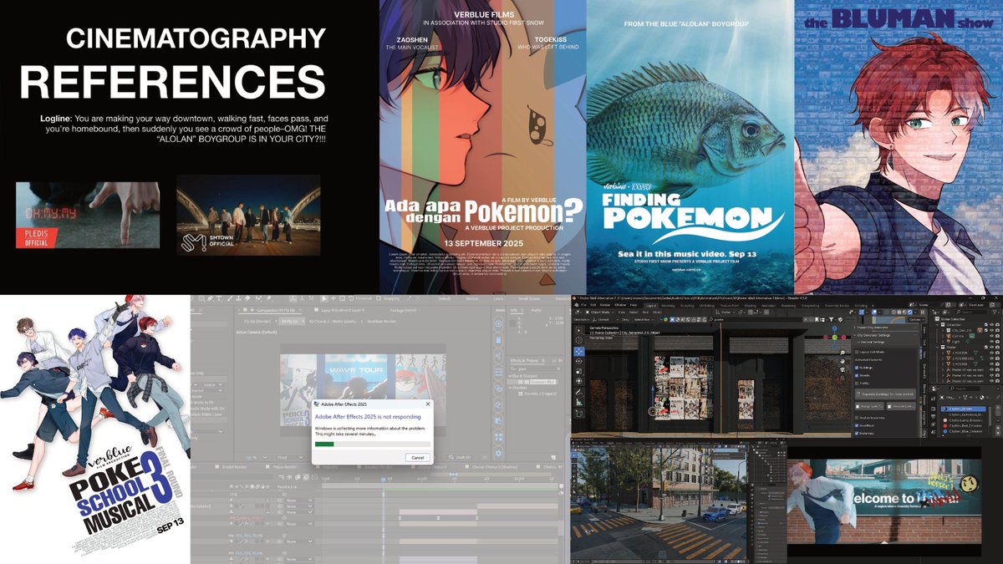1003x564 pixels.
Task: Click the SMTOWN OFFICIAL video reference thumbnail
Action: coord(248,215)
